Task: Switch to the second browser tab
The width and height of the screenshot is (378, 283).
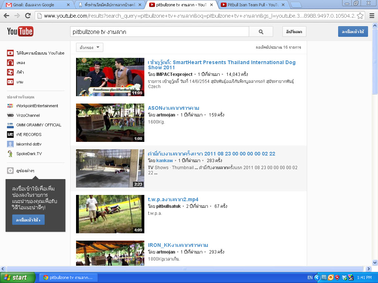Action: (x=110, y=5)
